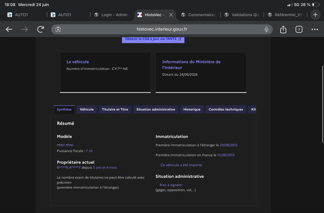Open the three-dot browser menu
This screenshot has height=213, width=324.
pos(315,29)
